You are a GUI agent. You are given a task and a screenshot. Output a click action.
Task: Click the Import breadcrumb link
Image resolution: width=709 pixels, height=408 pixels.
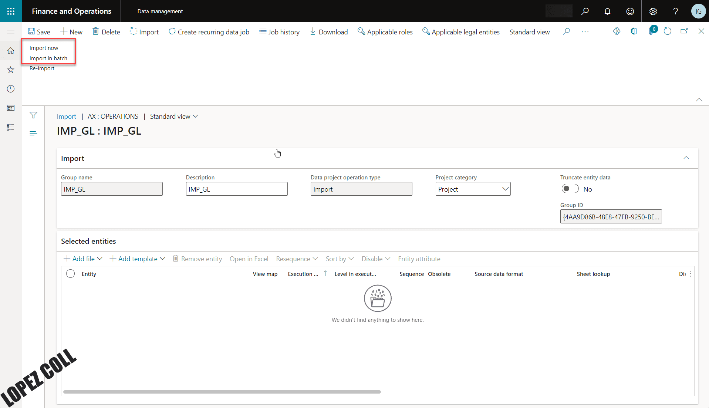(66, 117)
